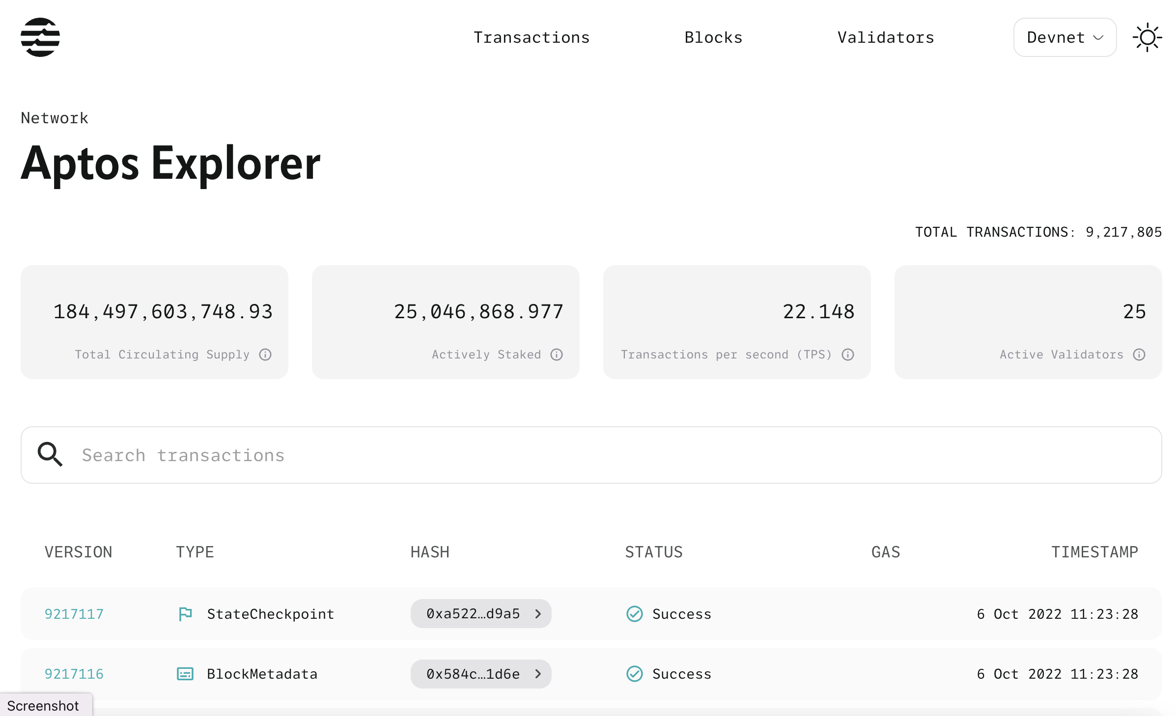The image size is (1176, 716).
Task: Toggle dark mode via the sun icon
Action: point(1148,37)
